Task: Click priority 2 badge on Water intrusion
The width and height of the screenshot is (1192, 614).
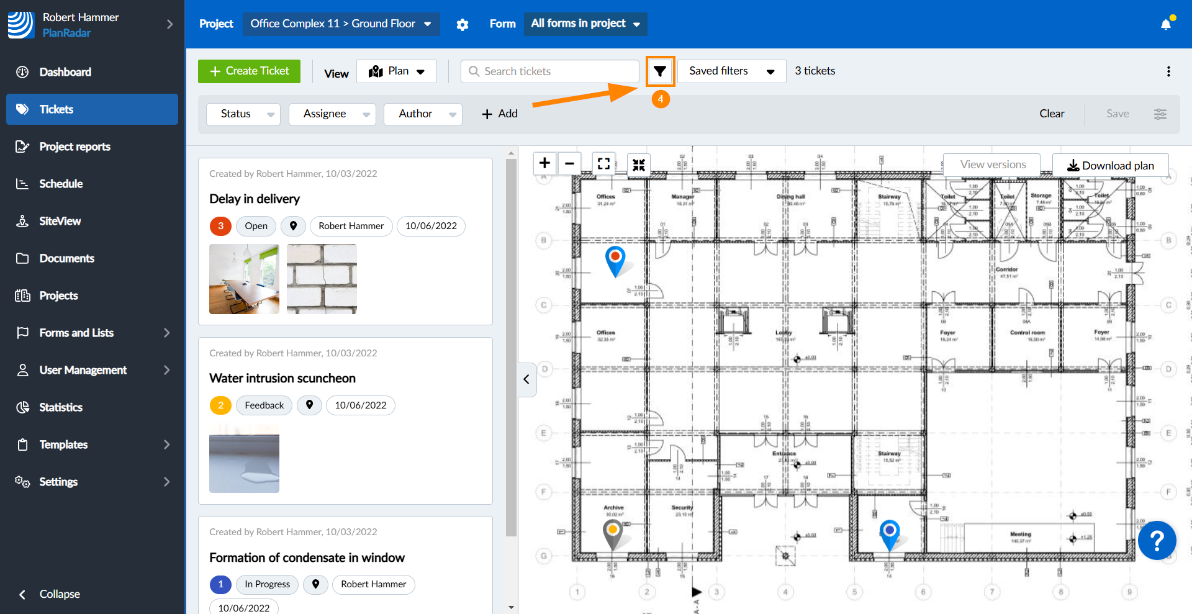Action: pos(220,405)
